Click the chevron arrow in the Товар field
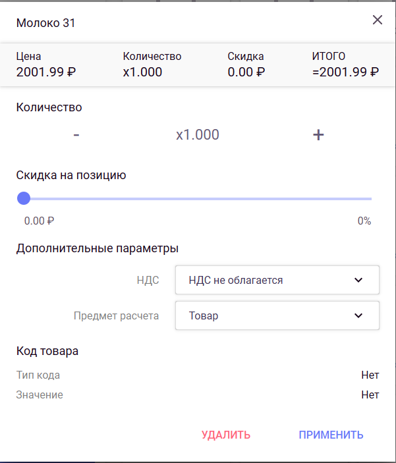Image resolution: width=396 pixels, height=463 pixels. (x=358, y=315)
